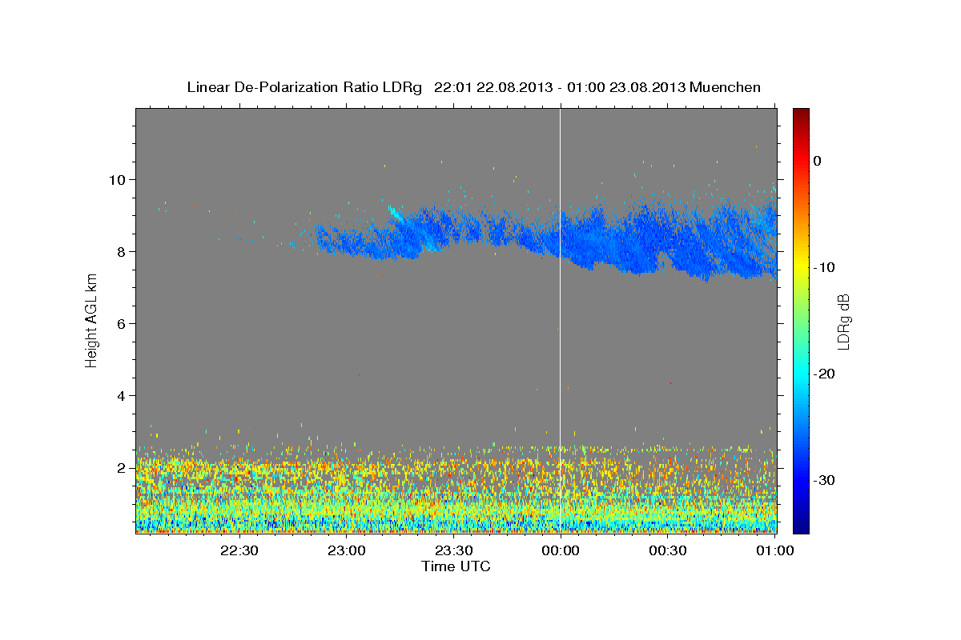This screenshot has height=640, width=961.
Task: Click the '22:30' time axis label
Action: tap(239, 551)
